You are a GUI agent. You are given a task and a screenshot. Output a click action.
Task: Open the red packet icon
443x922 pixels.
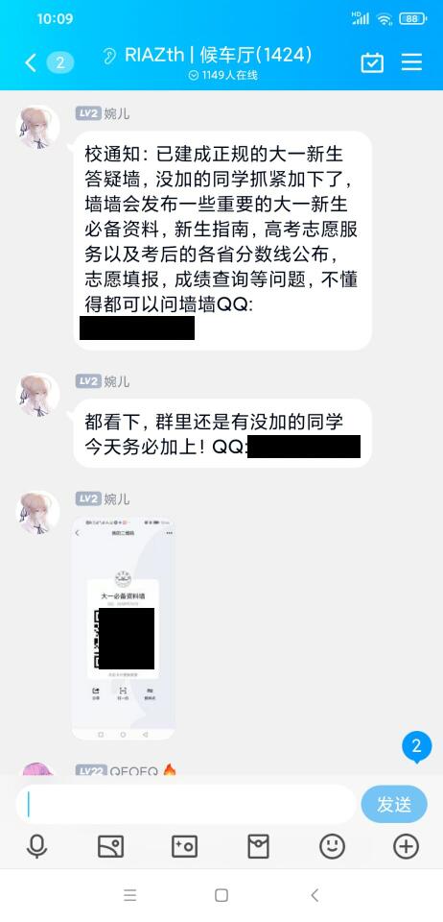258,847
